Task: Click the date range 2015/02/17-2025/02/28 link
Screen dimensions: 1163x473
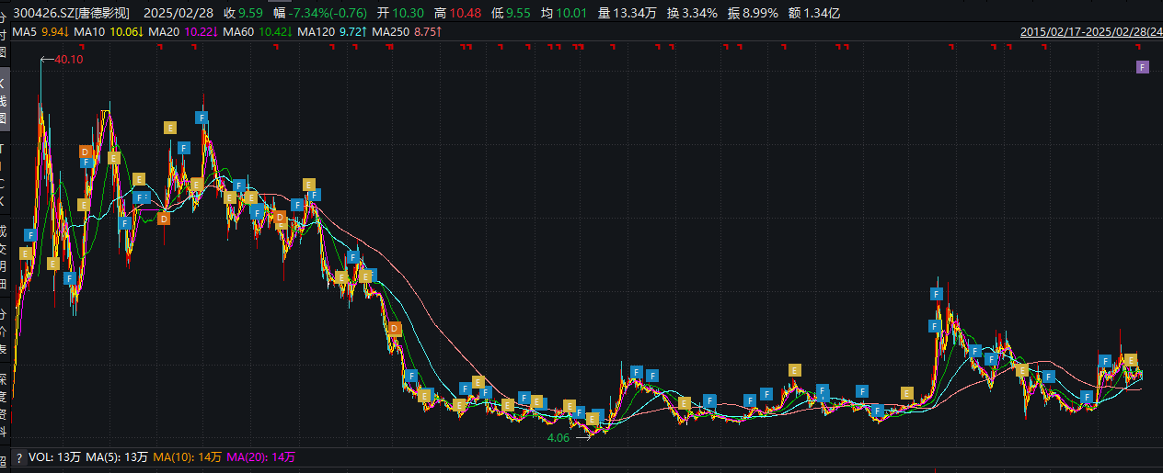Action: point(1090,32)
